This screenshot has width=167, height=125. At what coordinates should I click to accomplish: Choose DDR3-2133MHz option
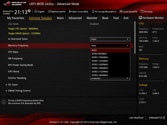(110, 72)
